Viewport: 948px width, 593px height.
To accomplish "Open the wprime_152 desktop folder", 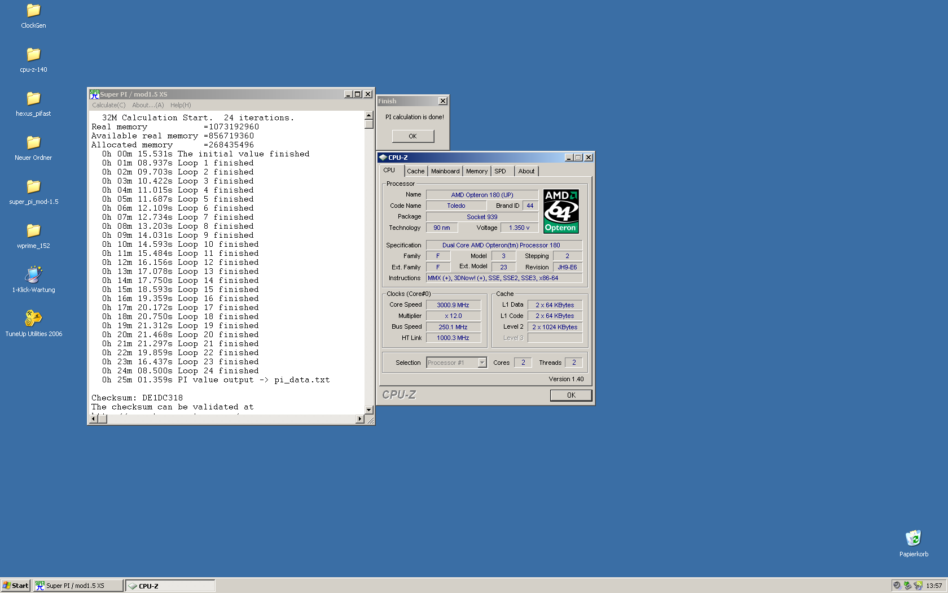I will (33, 236).
